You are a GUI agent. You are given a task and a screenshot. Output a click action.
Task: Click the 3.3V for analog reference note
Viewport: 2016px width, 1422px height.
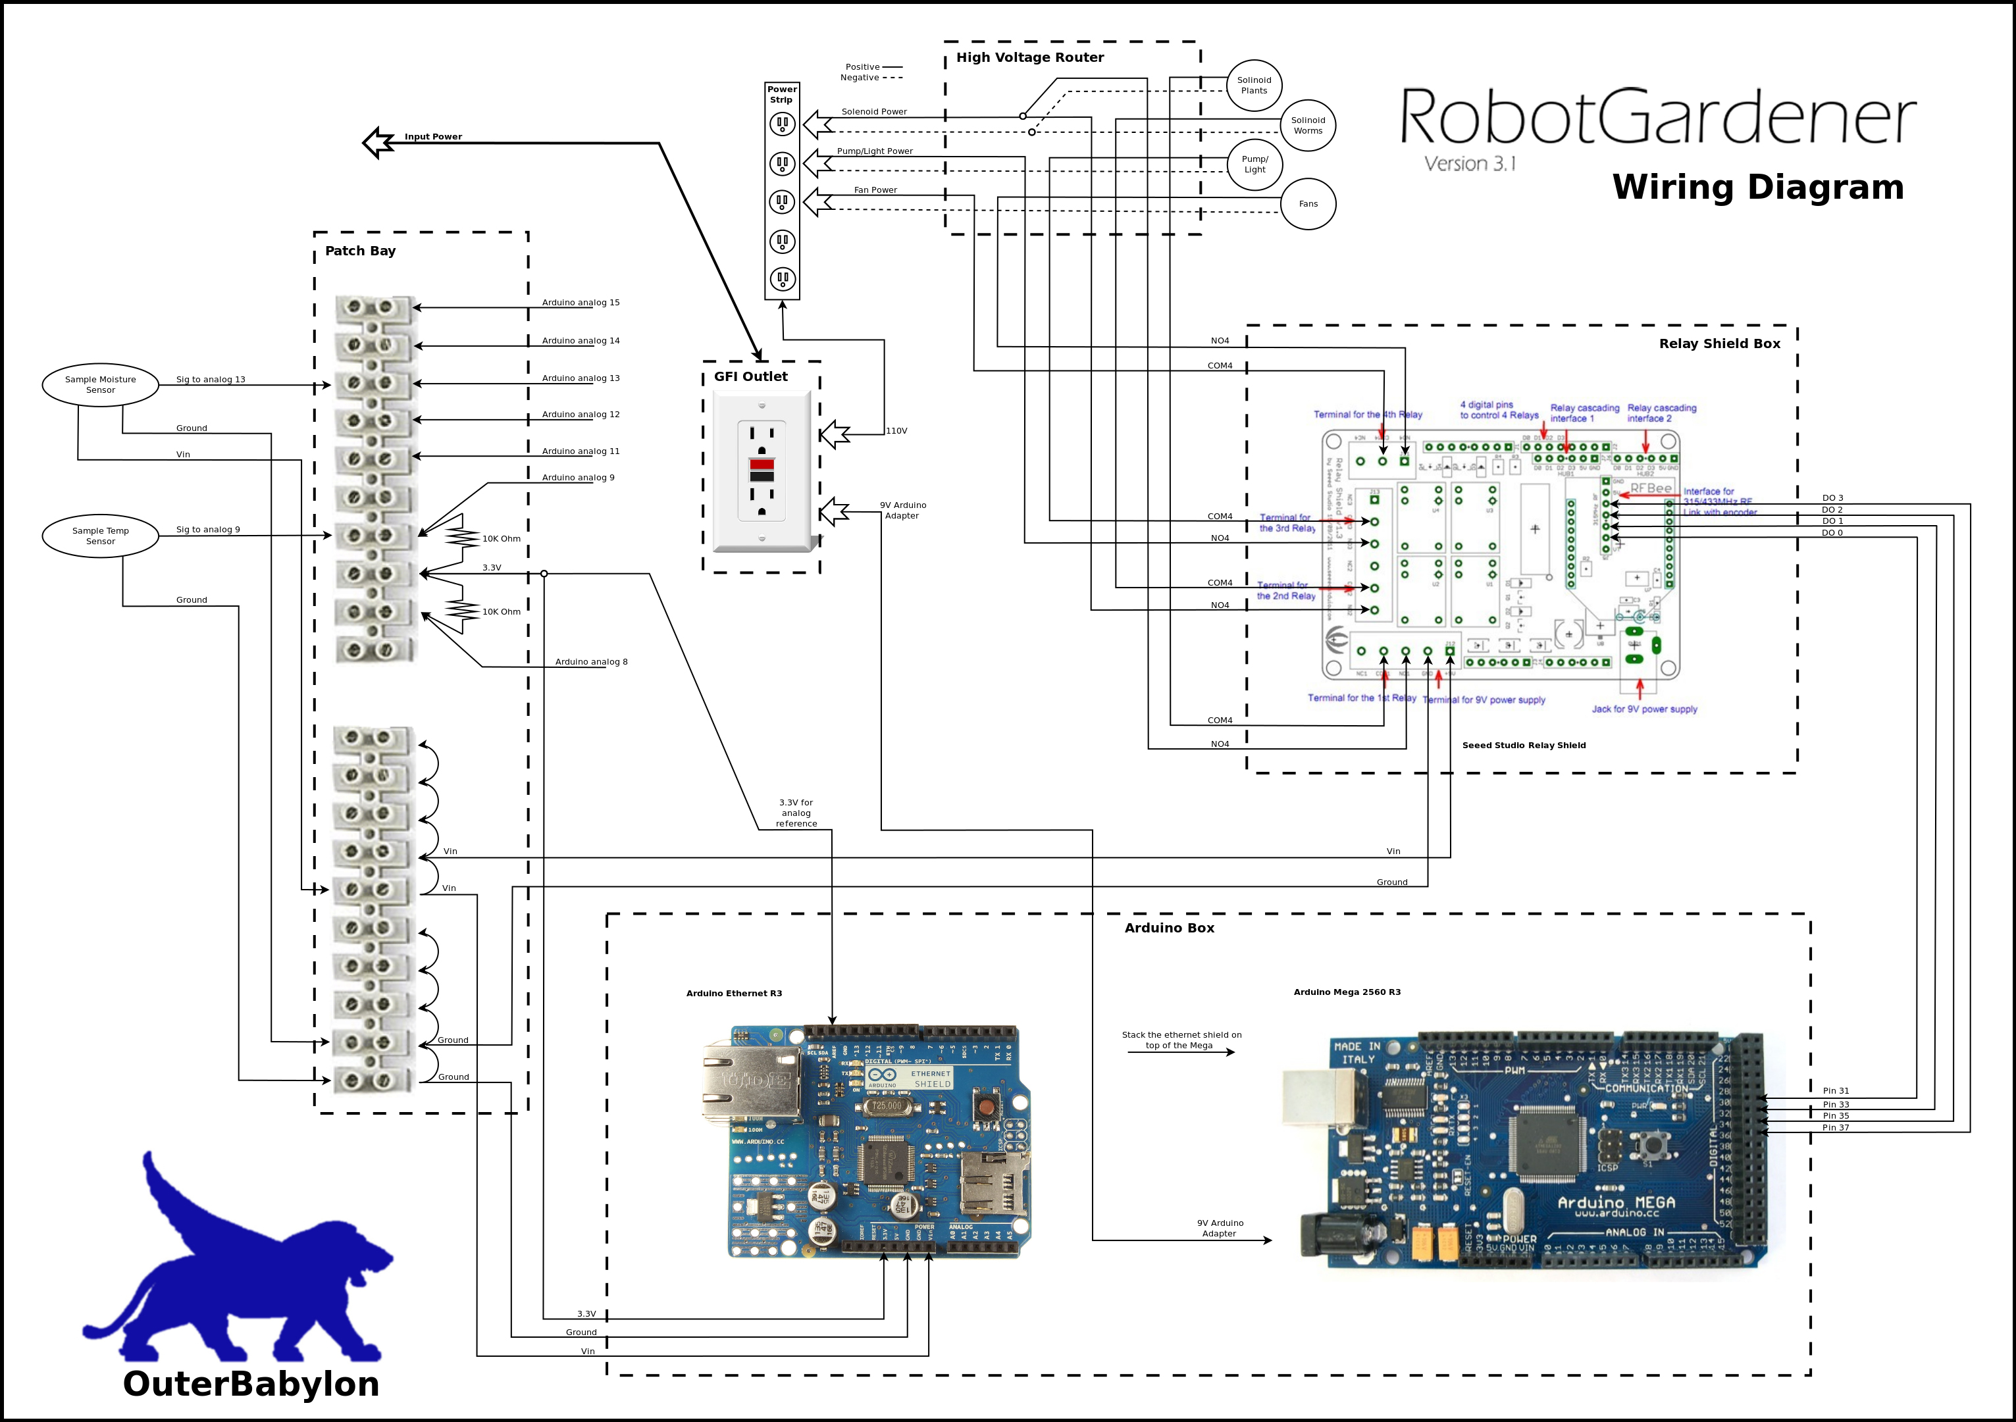[796, 813]
